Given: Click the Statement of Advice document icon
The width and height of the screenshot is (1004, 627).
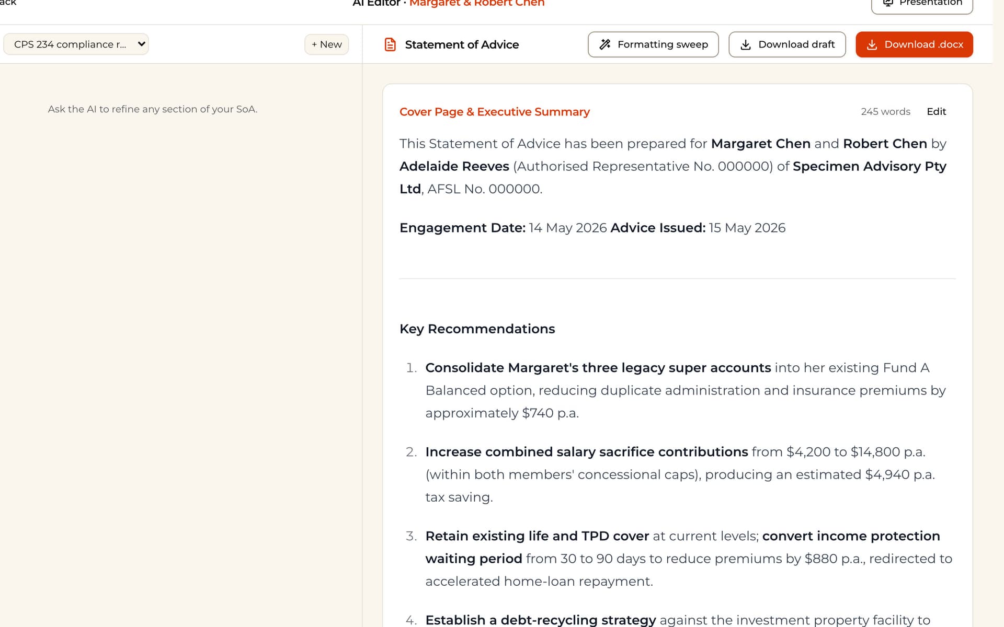Looking at the screenshot, I should (390, 44).
